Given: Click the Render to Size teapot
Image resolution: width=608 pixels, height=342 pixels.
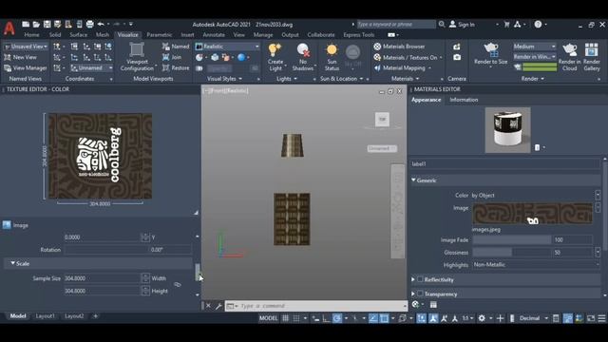Looking at the screenshot, I should point(491,49).
